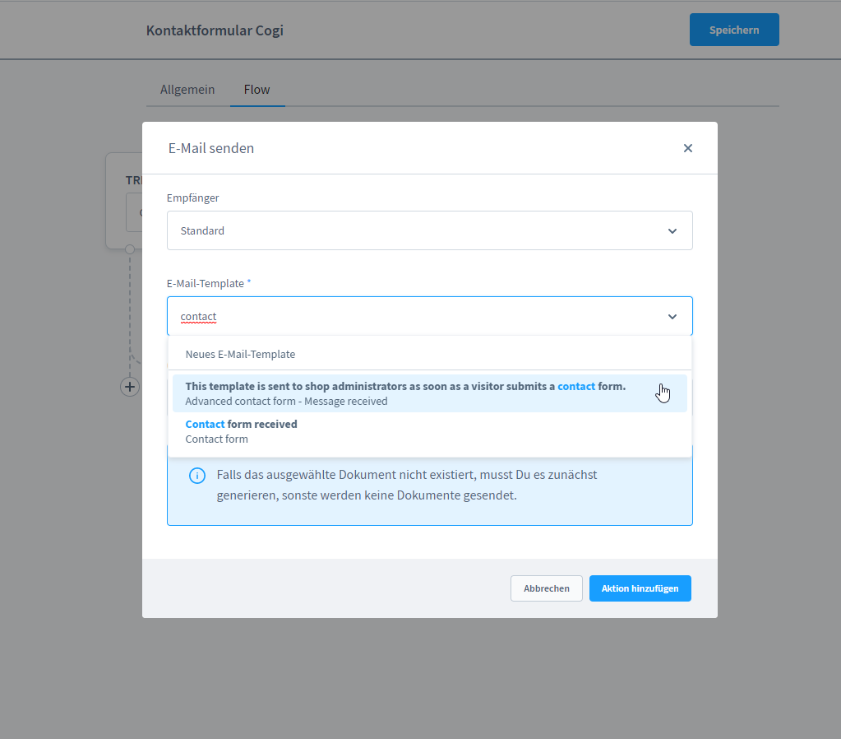Screen dimensions: 841x739
Task: Confirm with Aktion hinzufügen
Action: 640,588
